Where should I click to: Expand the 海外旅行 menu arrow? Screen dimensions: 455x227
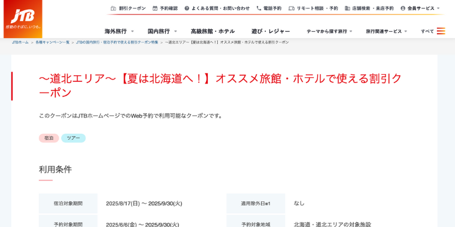(x=132, y=31)
